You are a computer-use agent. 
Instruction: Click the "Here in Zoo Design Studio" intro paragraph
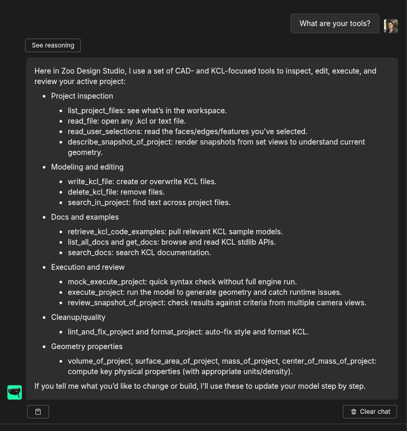pos(205,76)
